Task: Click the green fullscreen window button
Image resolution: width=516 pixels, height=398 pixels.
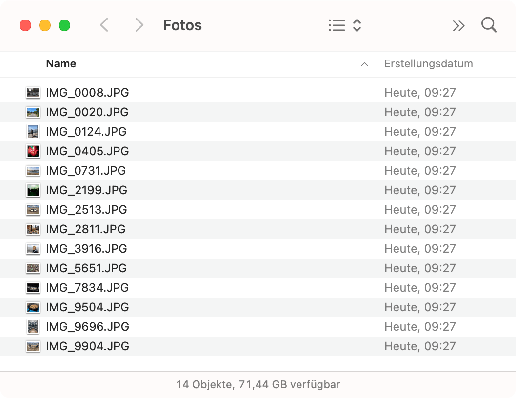Action: 64,25
